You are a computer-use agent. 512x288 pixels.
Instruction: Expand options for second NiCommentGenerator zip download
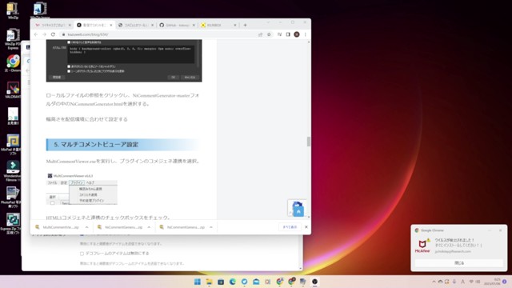(x=211, y=227)
